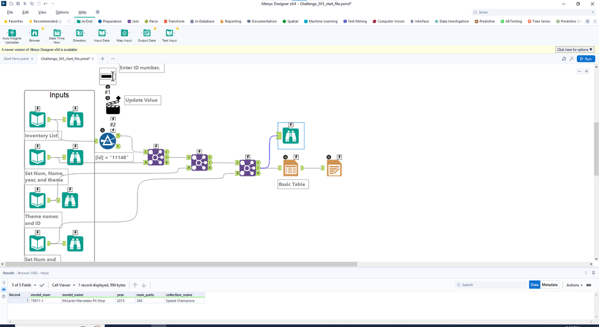This screenshot has height=327, width=599.
Task: Zoom in the canvas with plus button
Action: [587, 71]
